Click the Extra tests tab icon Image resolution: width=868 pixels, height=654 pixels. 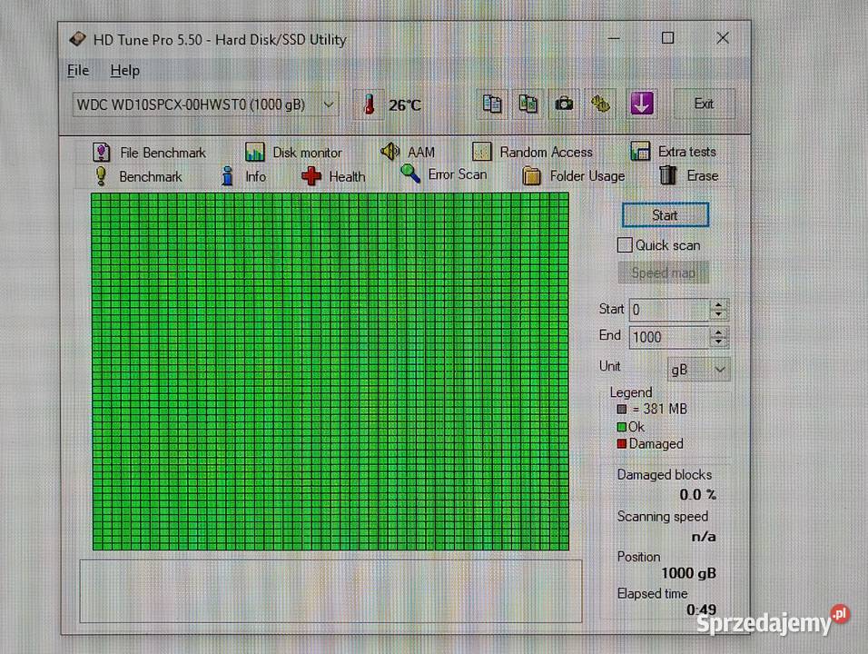point(640,151)
